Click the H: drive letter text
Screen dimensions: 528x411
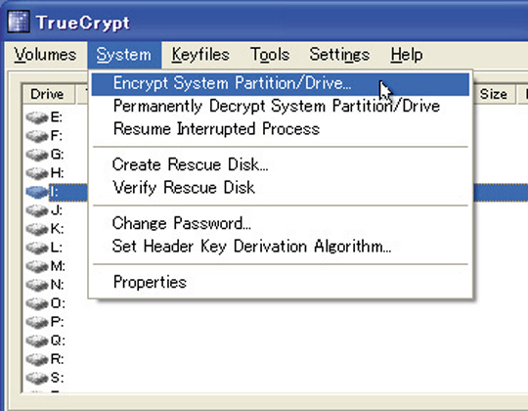point(57,173)
